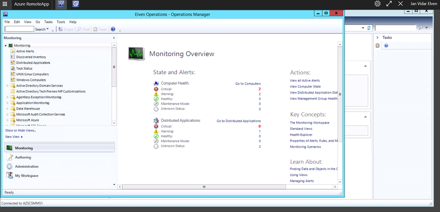Open the Azure RemoteApp app grid icon
The image size is (440, 212).
[5, 4]
